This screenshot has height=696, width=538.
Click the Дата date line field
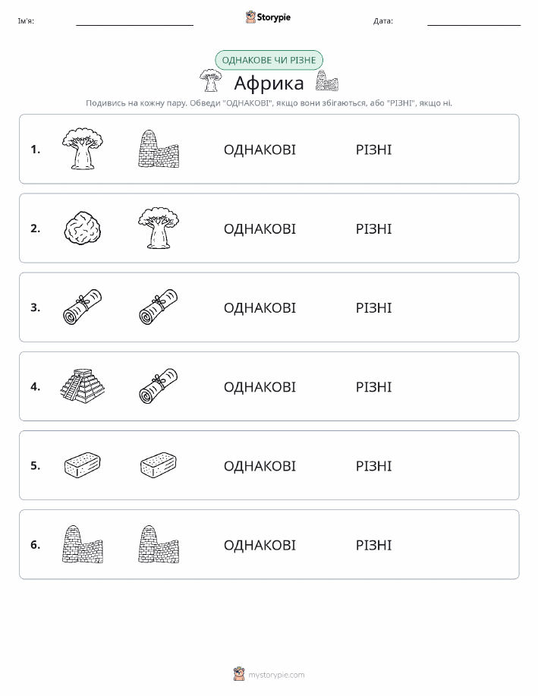(x=474, y=20)
